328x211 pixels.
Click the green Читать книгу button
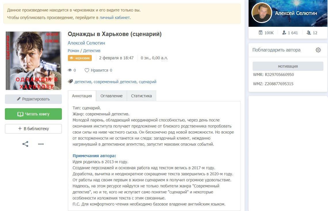tap(33, 114)
